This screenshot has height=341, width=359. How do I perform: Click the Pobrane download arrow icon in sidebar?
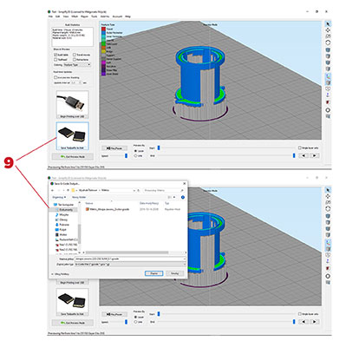pyautogui.click(x=56, y=225)
